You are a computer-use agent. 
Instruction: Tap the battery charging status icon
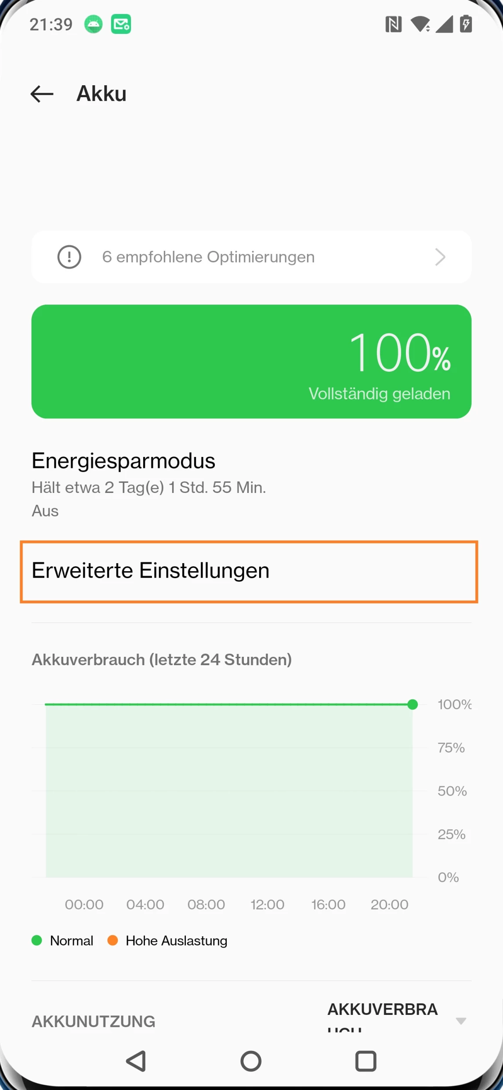click(x=466, y=24)
